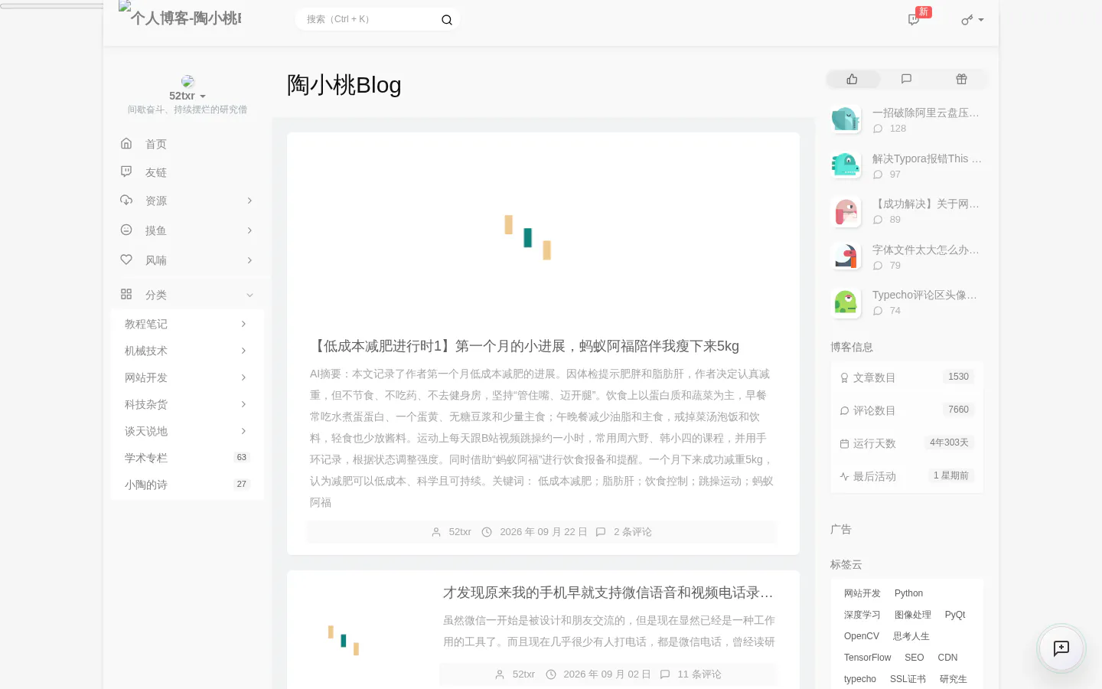Switch to the gift icon tab
This screenshot has height=689, width=1102.
pyautogui.click(x=961, y=79)
